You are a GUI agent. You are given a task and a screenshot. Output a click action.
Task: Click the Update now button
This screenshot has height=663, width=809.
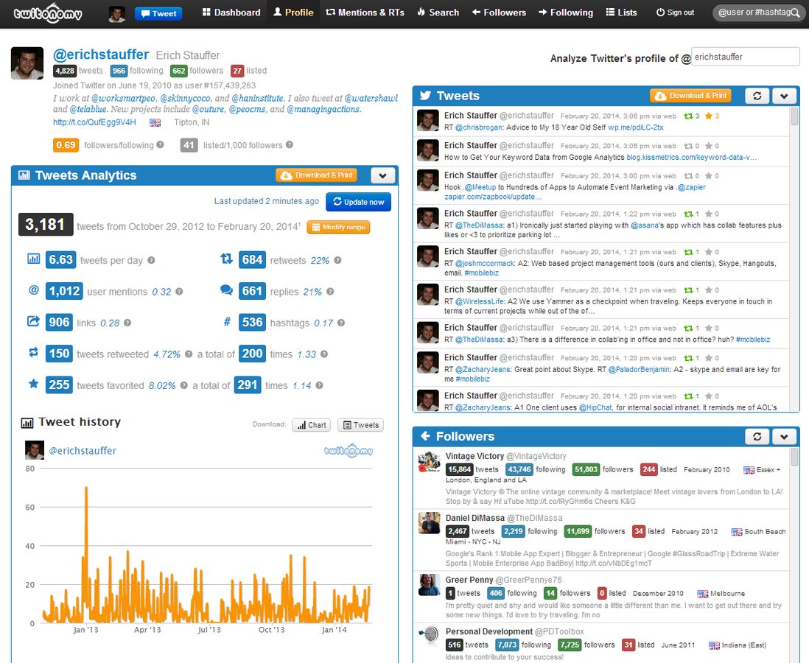click(359, 202)
